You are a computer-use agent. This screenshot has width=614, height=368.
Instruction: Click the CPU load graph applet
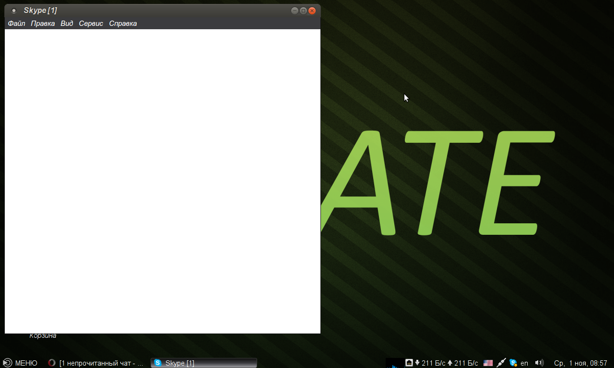(x=394, y=363)
